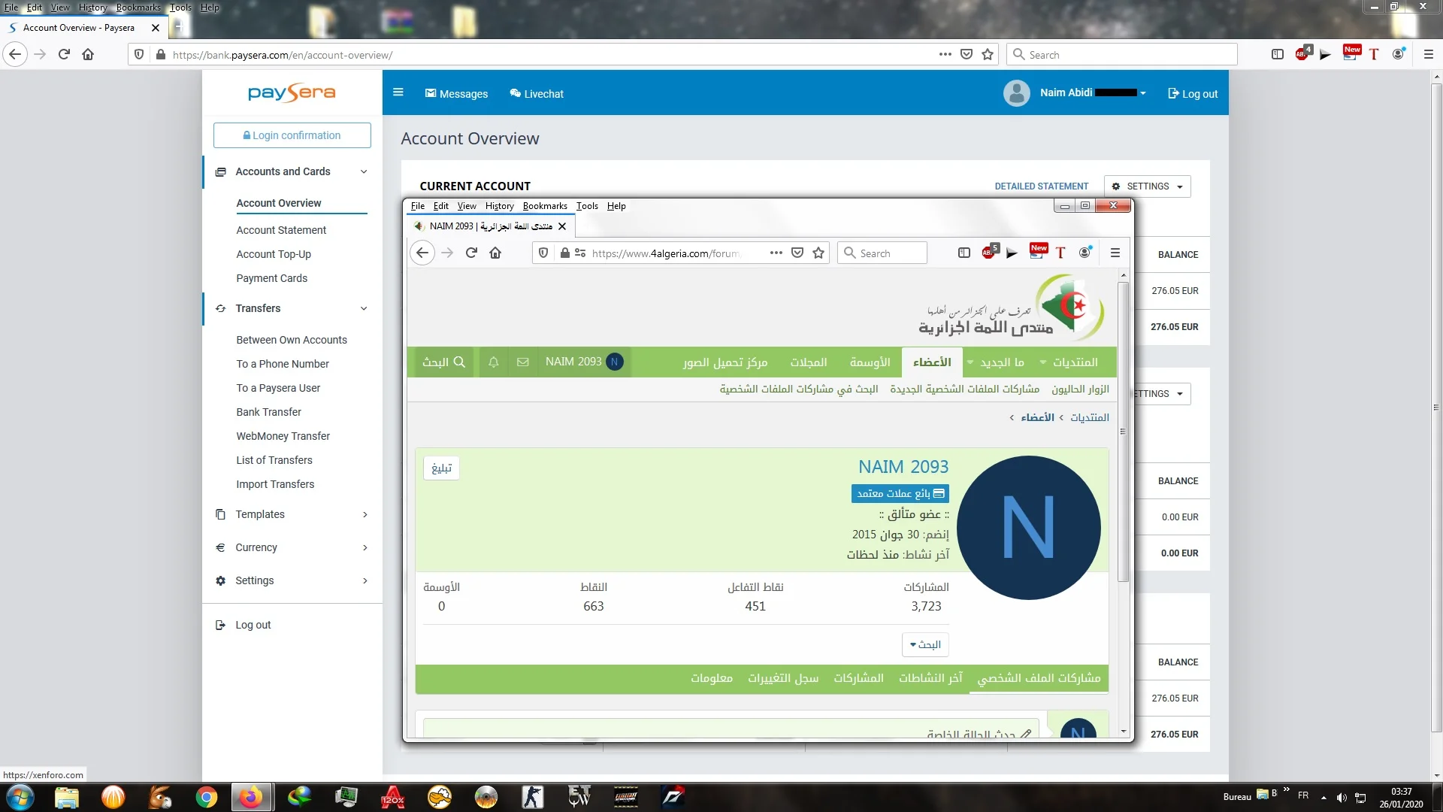Image resolution: width=1443 pixels, height=812 pixels.
Task: Bookmark the Paysera page with the star
Action: [x=988, y=55]
